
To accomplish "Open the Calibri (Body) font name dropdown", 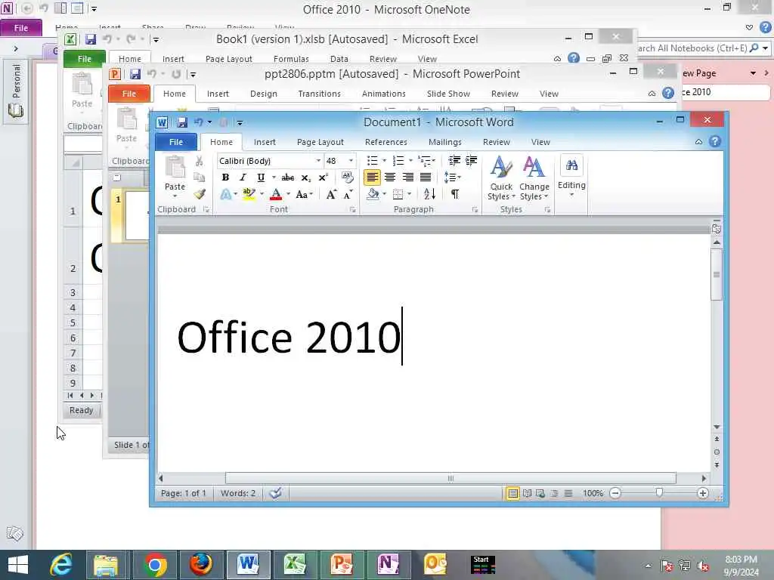I will (318, 161).
